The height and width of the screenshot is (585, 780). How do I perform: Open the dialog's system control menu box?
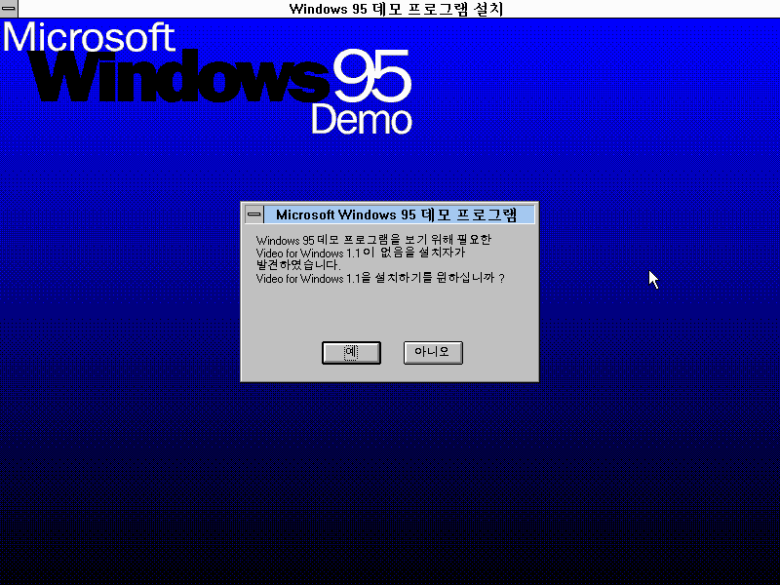click(x=254, y=214)
